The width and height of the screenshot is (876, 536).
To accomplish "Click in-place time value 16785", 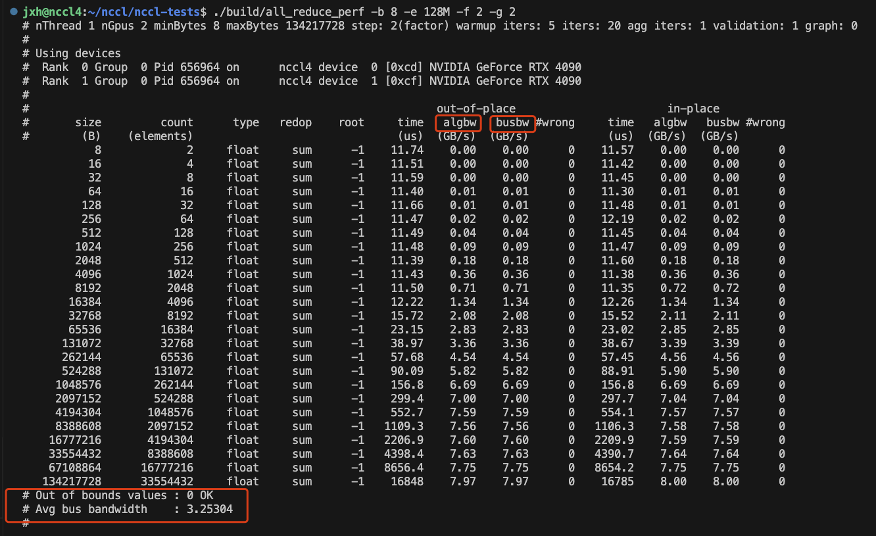I will [x=618, y=481].
